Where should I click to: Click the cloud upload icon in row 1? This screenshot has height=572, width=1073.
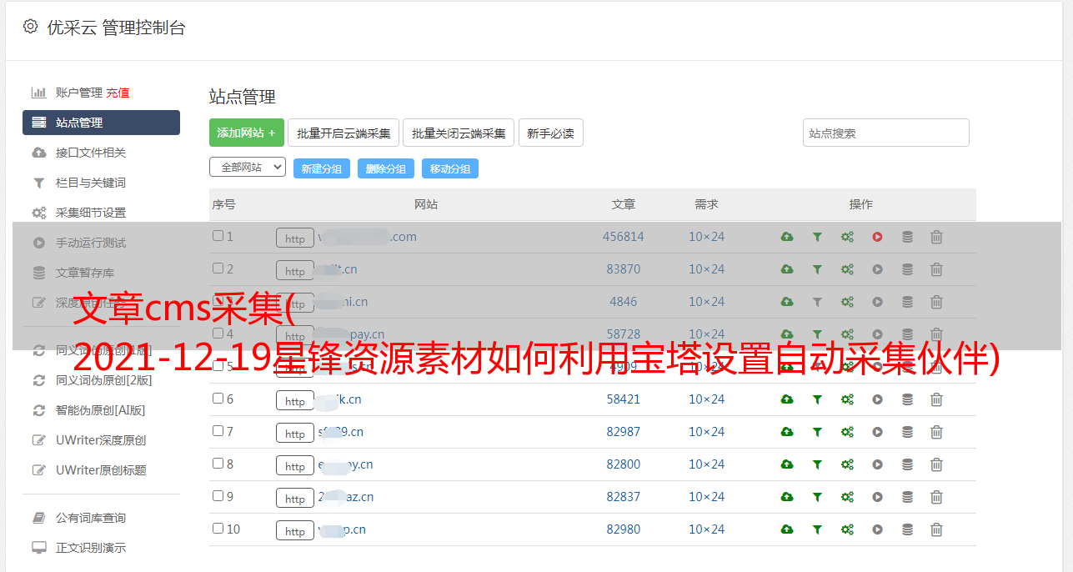click(x=787, y=237)
